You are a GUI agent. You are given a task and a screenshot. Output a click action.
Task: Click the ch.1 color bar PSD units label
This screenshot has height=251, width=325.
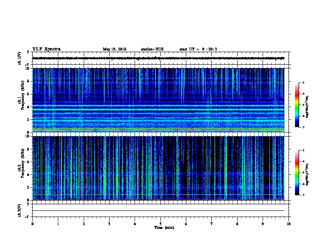point(307,107)
